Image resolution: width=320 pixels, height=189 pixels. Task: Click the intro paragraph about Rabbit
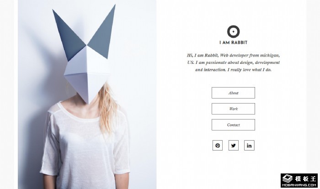(233, 63)
